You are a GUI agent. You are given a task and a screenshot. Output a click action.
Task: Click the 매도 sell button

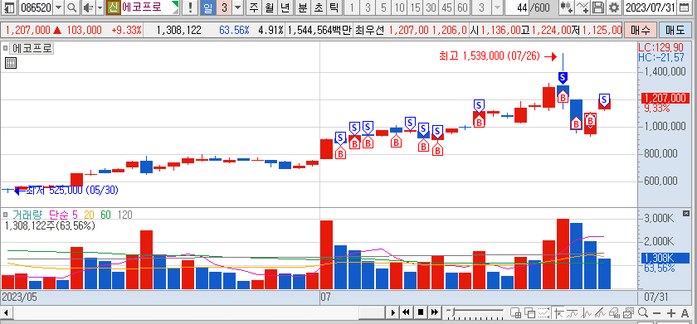675,30
